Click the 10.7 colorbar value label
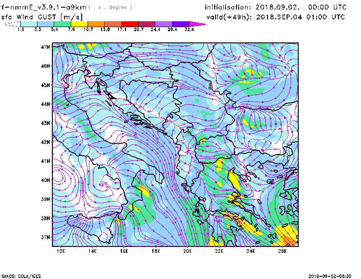This screenshot has width=361, height=279. (x=88, y=29)
